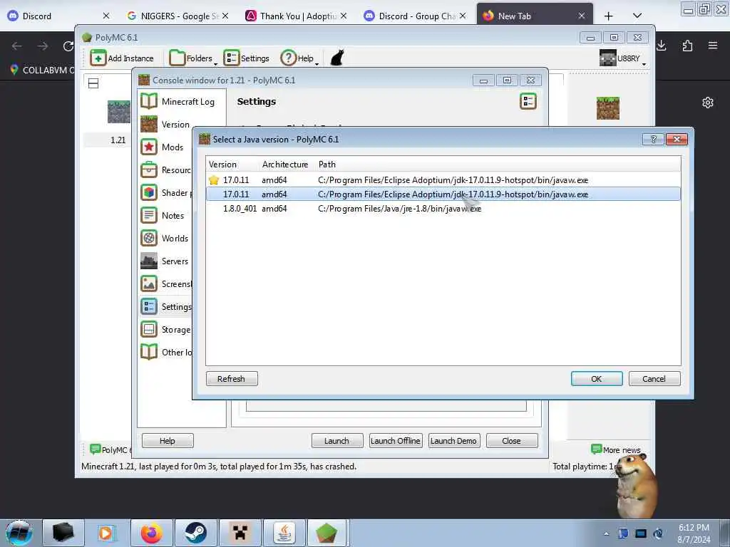730x547 pixels.
Task: Click the Screenshots picture icon
Action: (149, 283)
